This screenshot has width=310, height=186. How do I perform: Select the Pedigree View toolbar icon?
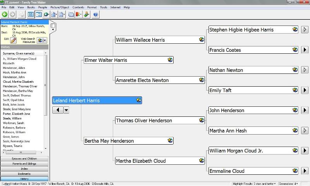tap(39, 15)
